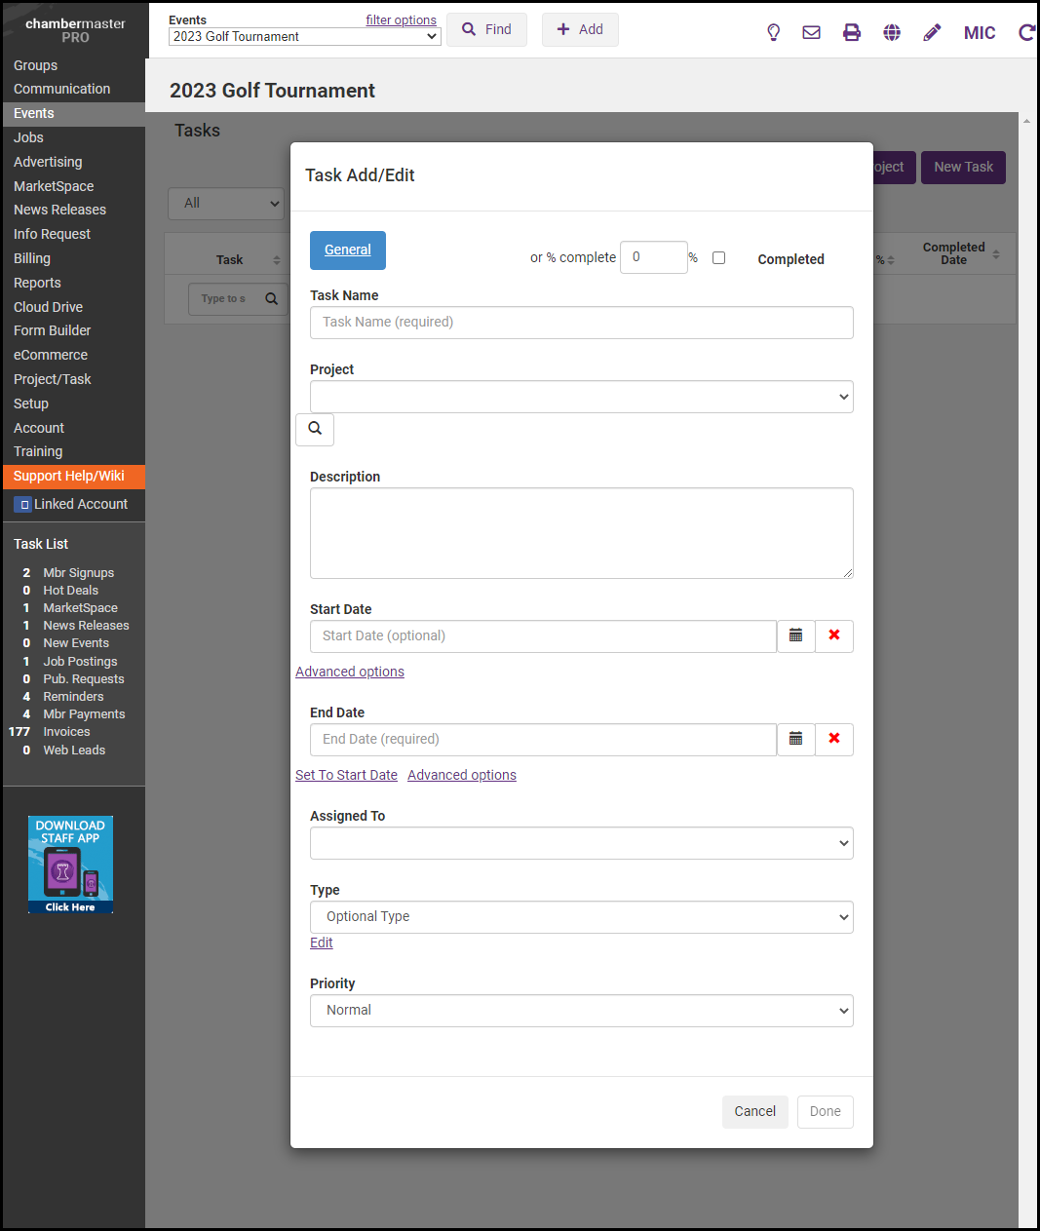Expand the Project dropdown
This screenshot has height=1231, width=1040.
coord(581,397)
